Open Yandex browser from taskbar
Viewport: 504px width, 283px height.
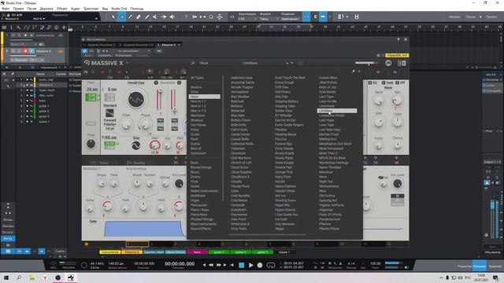tap(45, 277)
